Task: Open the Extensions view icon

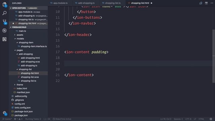Action: pos(4,39)
